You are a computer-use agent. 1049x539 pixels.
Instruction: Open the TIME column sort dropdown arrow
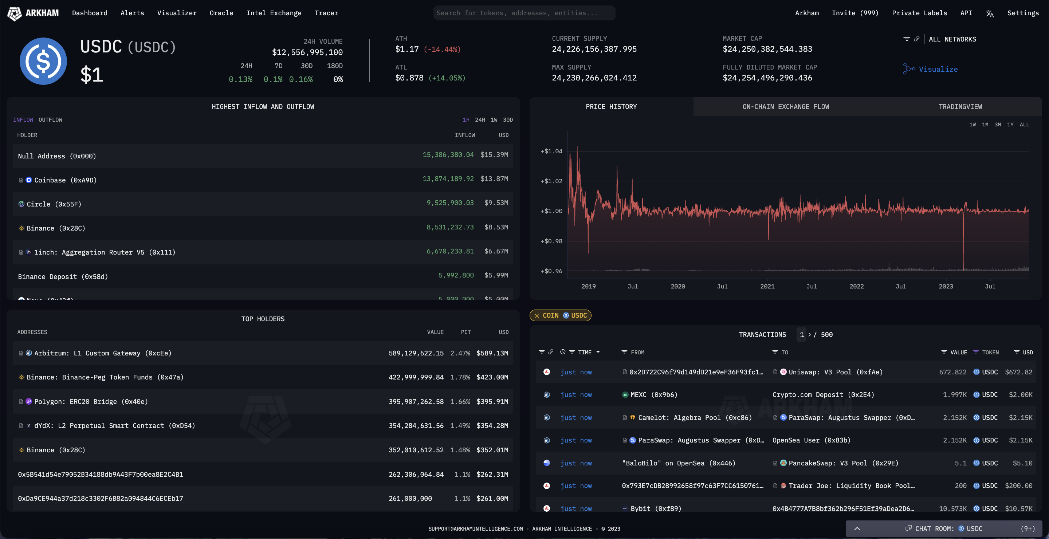tap(598, 352)
